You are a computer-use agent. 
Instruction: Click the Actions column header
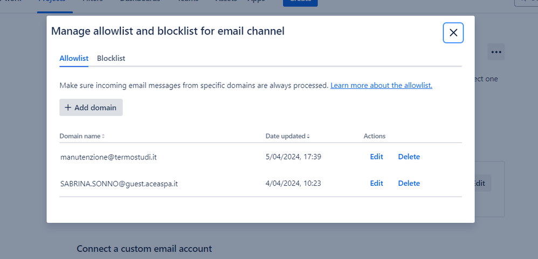click(374, 136)
